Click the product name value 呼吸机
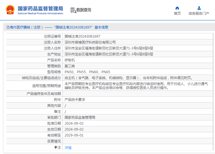 point(70,60)
